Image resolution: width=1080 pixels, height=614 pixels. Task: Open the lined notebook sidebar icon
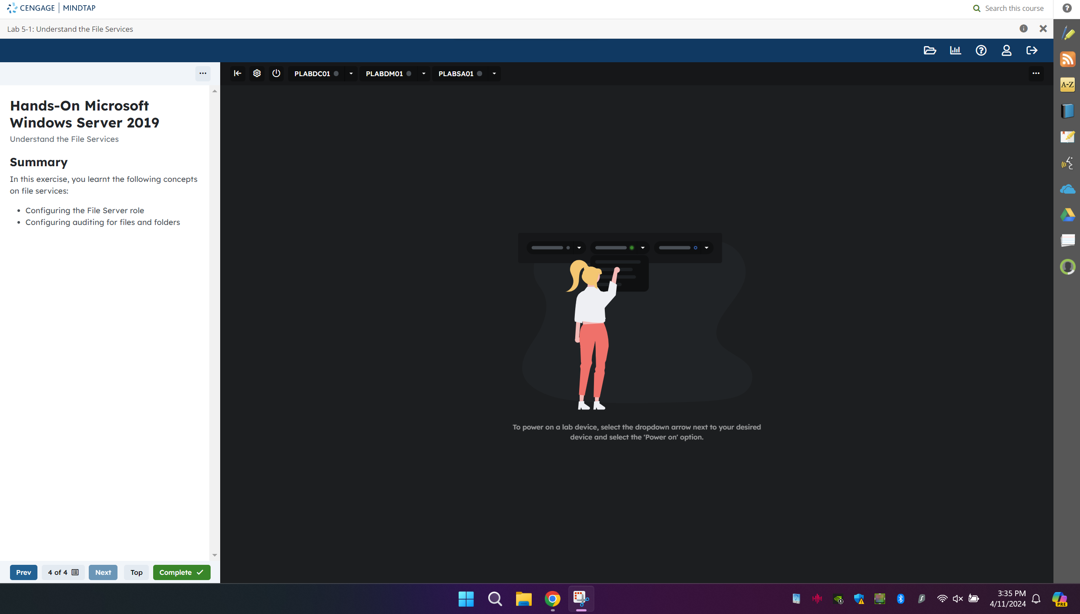coord(1067,241)
